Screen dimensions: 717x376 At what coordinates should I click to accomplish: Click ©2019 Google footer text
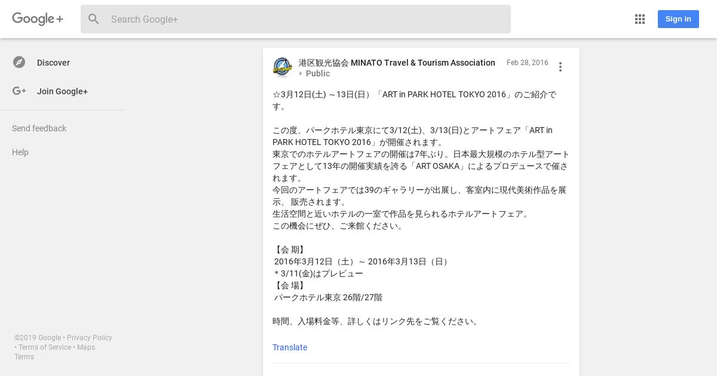38,338
